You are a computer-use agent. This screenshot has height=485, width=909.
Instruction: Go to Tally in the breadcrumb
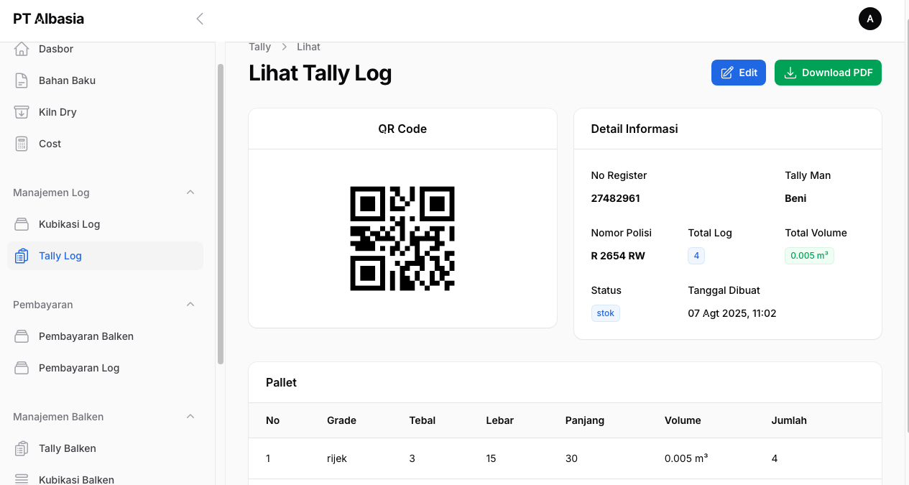pyautogui.click(x=259, y=47)
